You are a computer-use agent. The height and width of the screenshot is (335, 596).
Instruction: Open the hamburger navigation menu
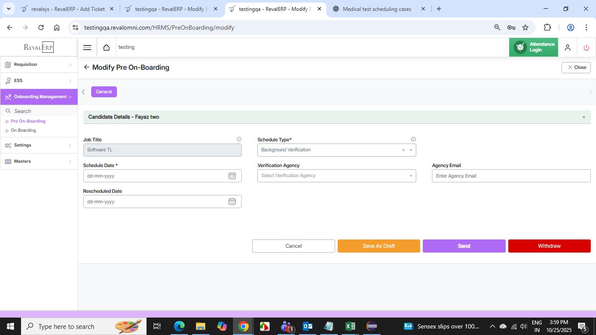tap(87, 48)
